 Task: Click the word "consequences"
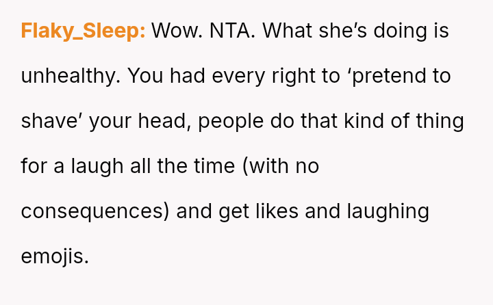tap(94, 211)
